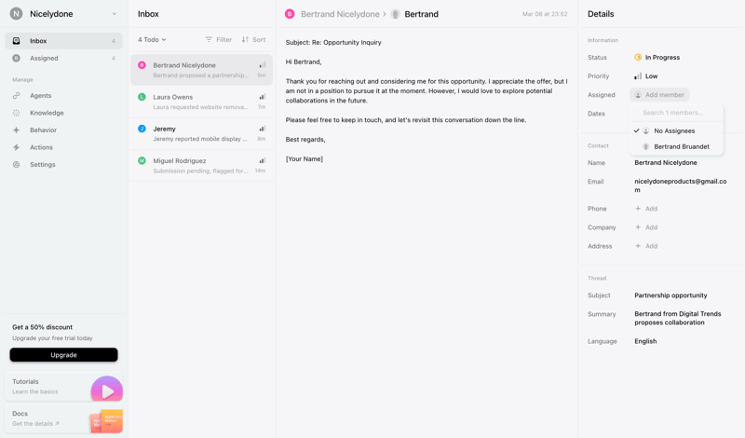
Task: Click the Inbox icon in sidebar
Action: (16, 41)
